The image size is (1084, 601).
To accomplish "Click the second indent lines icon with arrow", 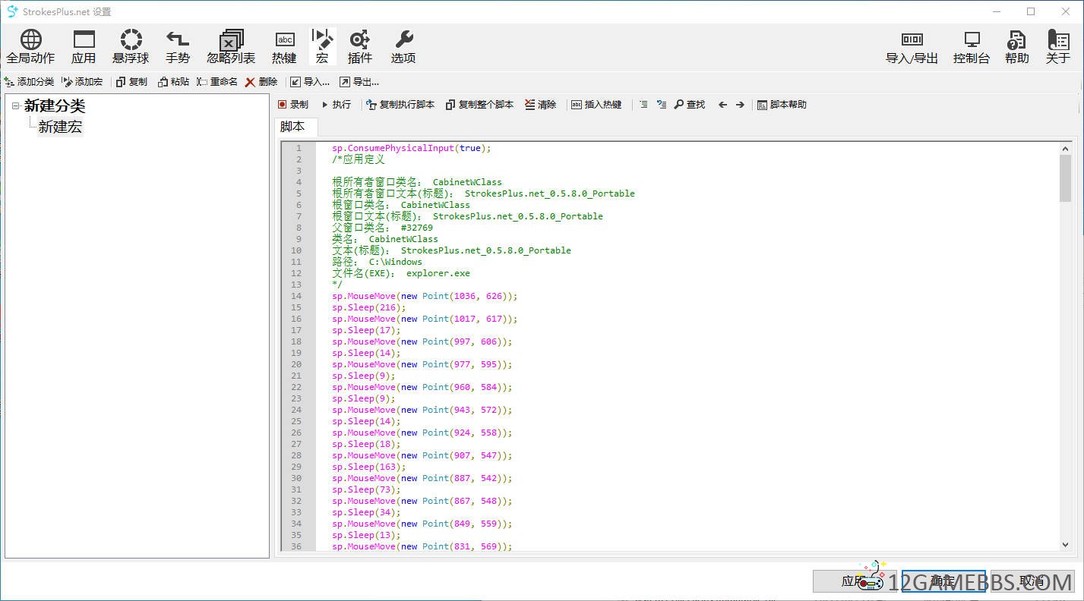I will click(x=662, y=105).
